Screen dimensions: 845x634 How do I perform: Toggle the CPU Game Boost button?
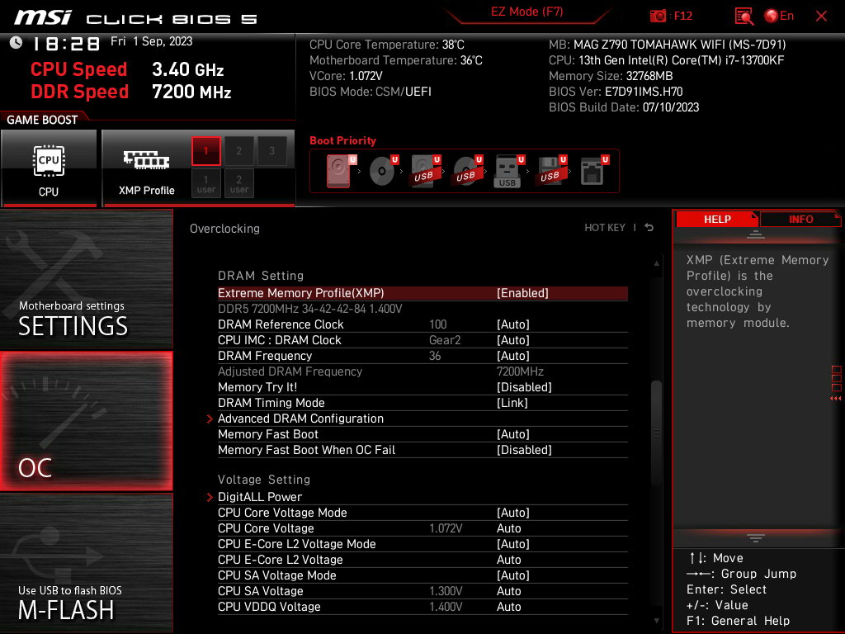click(49, 168)
